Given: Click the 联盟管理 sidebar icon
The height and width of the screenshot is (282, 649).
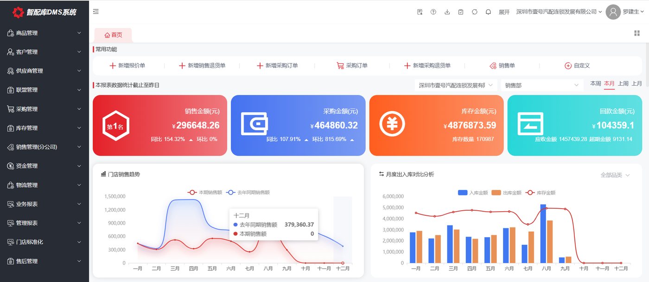Looking at the screenshot, I should [10, 90].
